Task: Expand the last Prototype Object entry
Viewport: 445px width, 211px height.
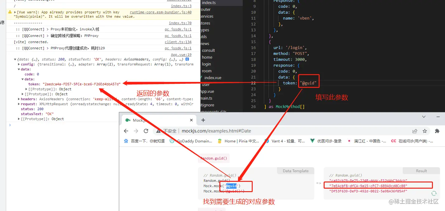Action: [19, 119]
